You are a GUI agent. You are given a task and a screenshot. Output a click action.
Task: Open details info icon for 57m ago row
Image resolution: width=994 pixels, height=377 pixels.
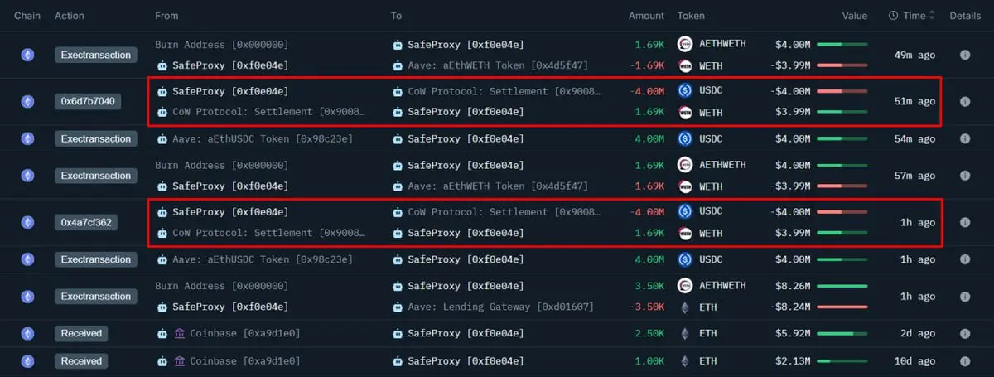[x=965, y=176]
